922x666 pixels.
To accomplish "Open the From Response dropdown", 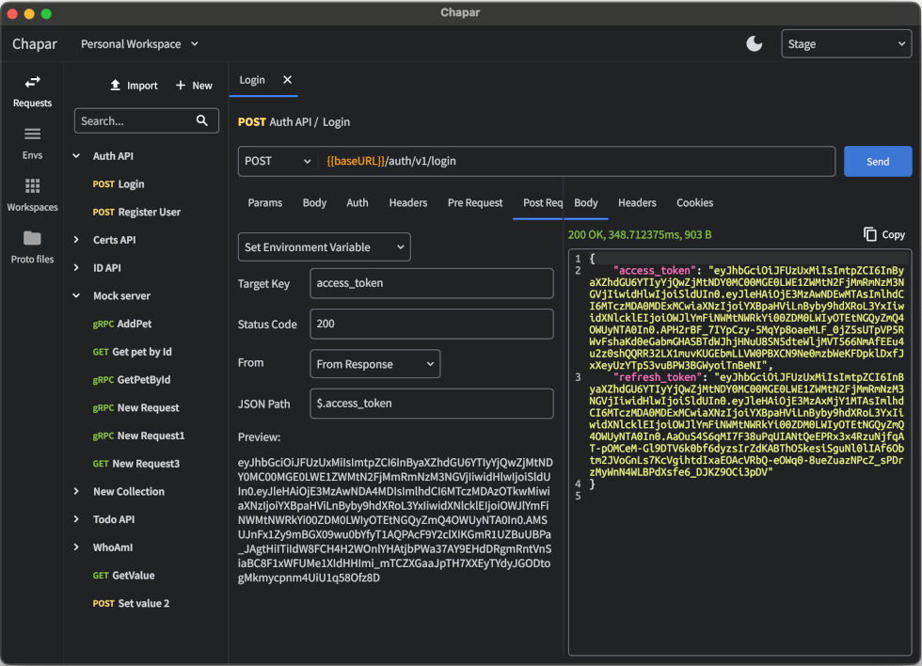I will pos(374,364).
